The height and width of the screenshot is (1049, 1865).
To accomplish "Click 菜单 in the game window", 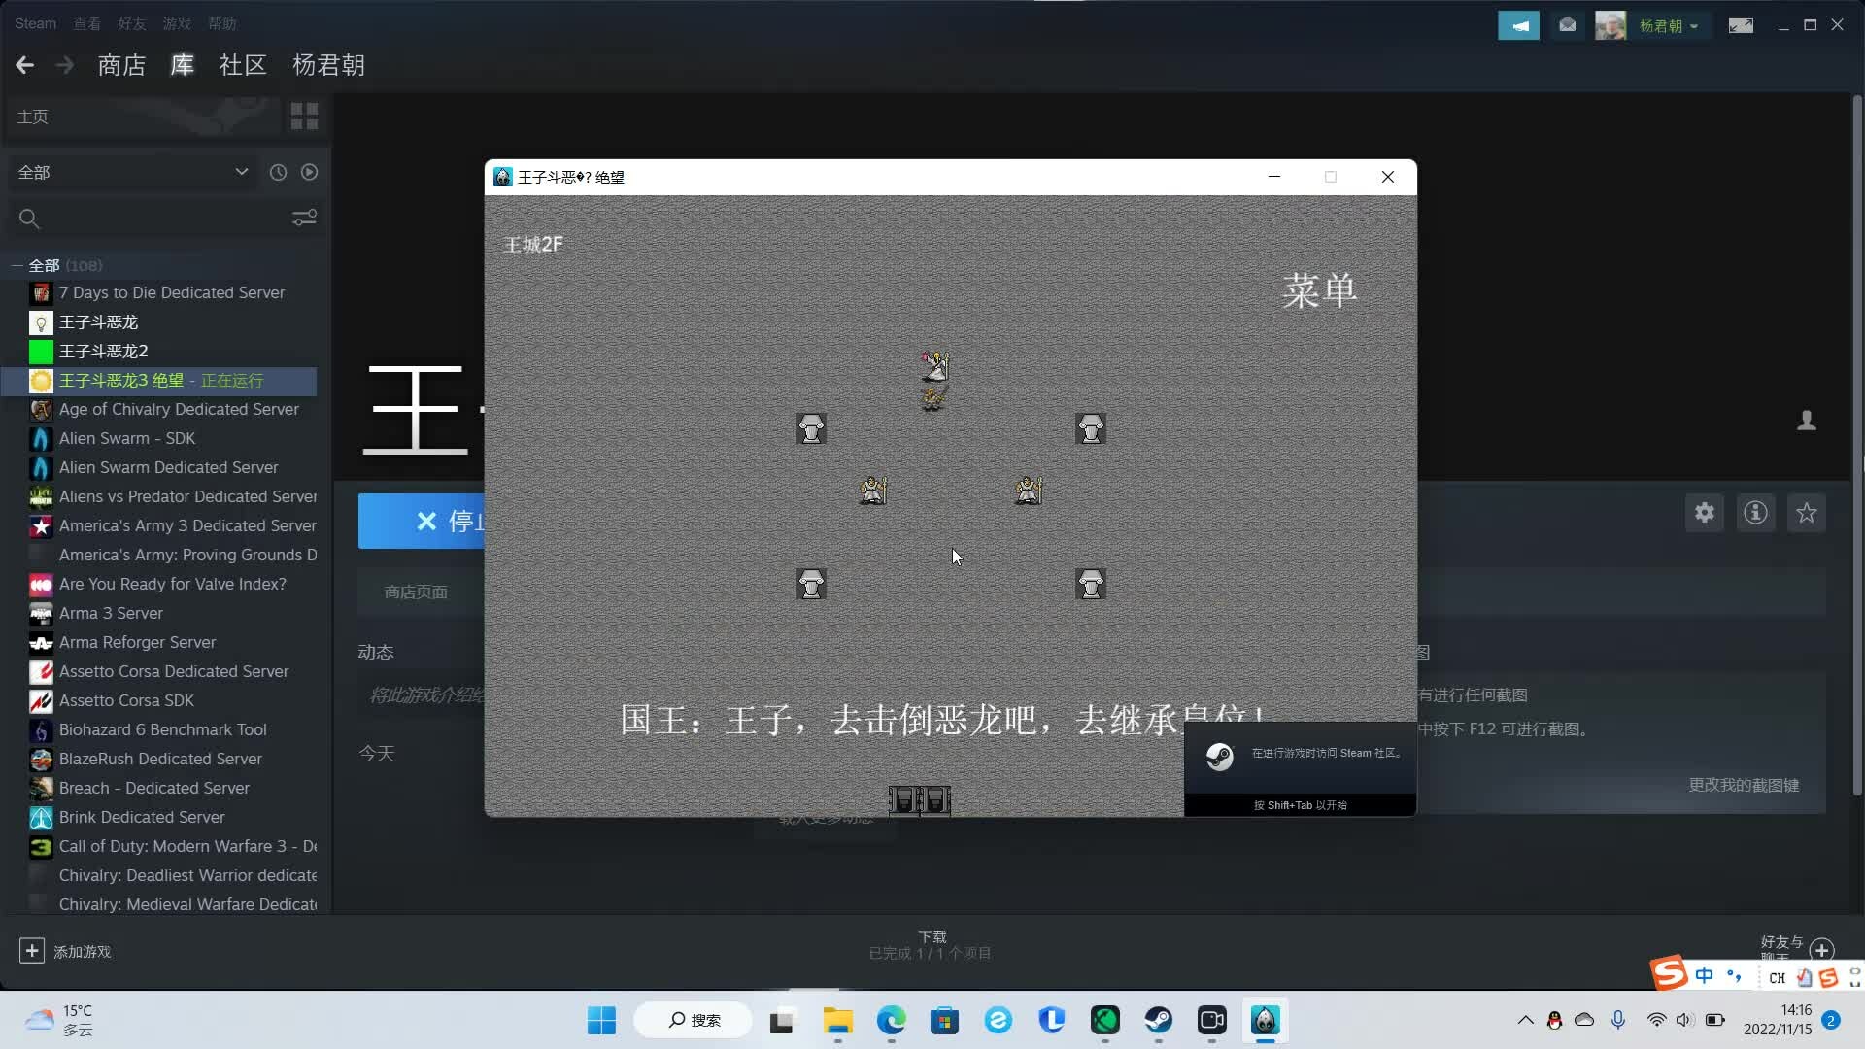I will pos(1319,290).
